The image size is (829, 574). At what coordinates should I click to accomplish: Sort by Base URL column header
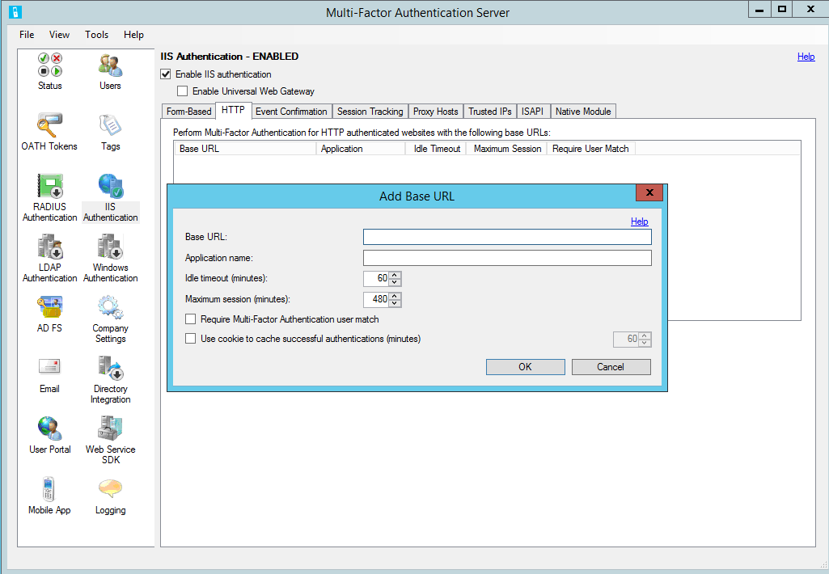pos(245,149)
